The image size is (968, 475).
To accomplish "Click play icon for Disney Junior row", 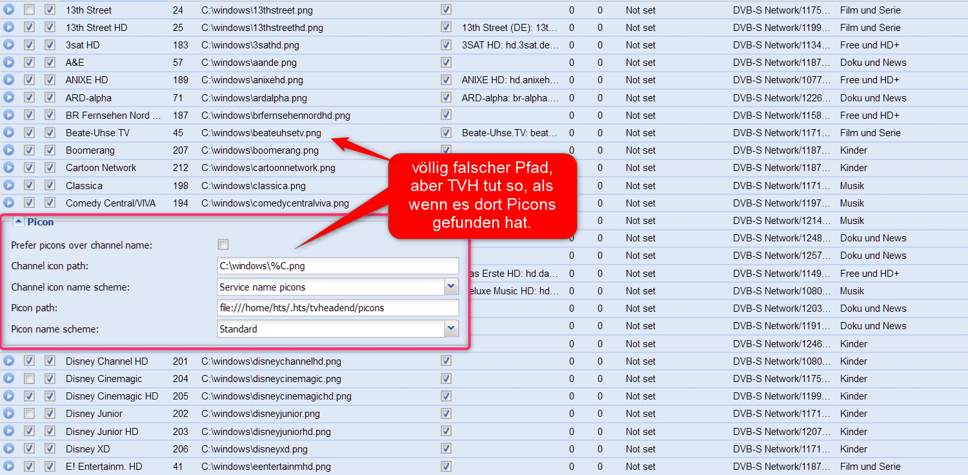I will (x=8, y=414).
